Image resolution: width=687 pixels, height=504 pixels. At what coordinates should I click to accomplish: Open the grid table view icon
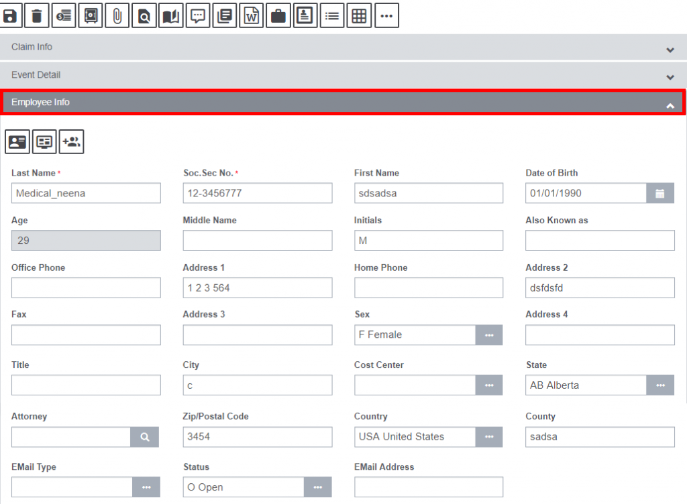pyautogui.click(x=360, y=16)
